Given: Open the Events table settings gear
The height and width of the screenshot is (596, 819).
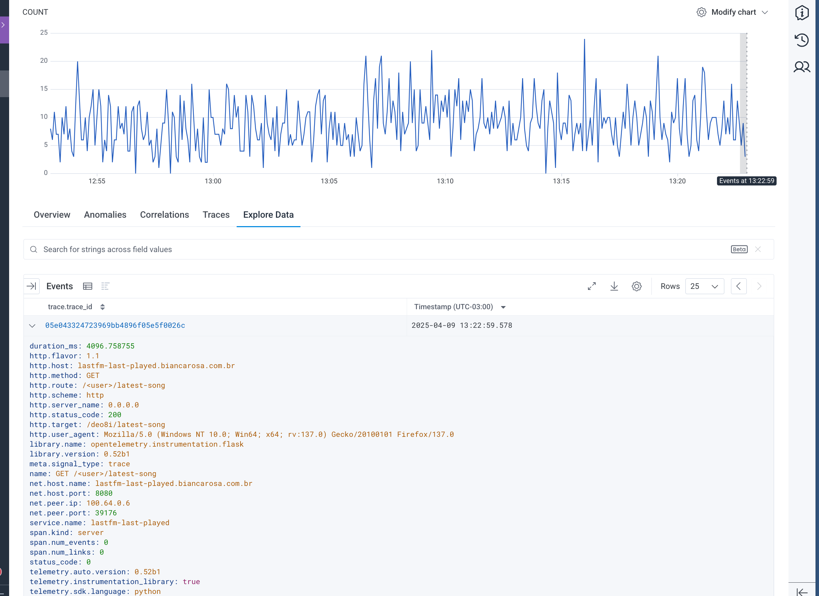Looking at the screenshot, I should click(x=637, y=286).
